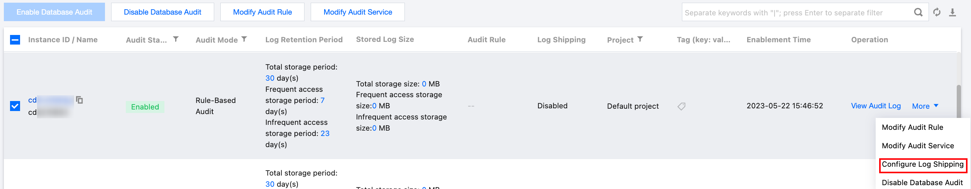Open the Project column filter icon

tap(640, 39)
